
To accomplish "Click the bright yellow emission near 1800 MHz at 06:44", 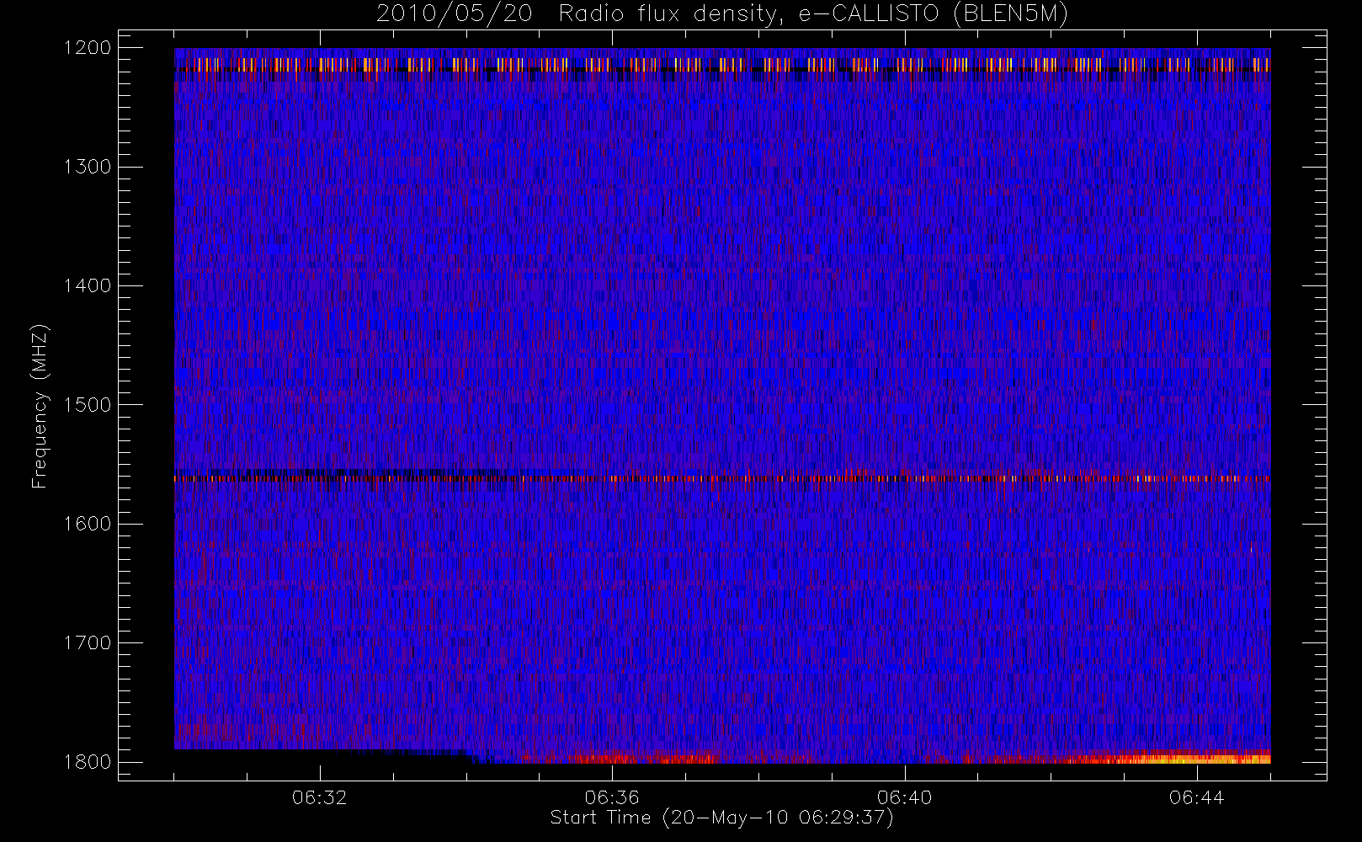I will tap(1195, 759).
